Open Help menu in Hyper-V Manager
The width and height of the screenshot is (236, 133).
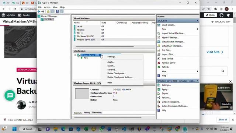click(x=62, y=7)
